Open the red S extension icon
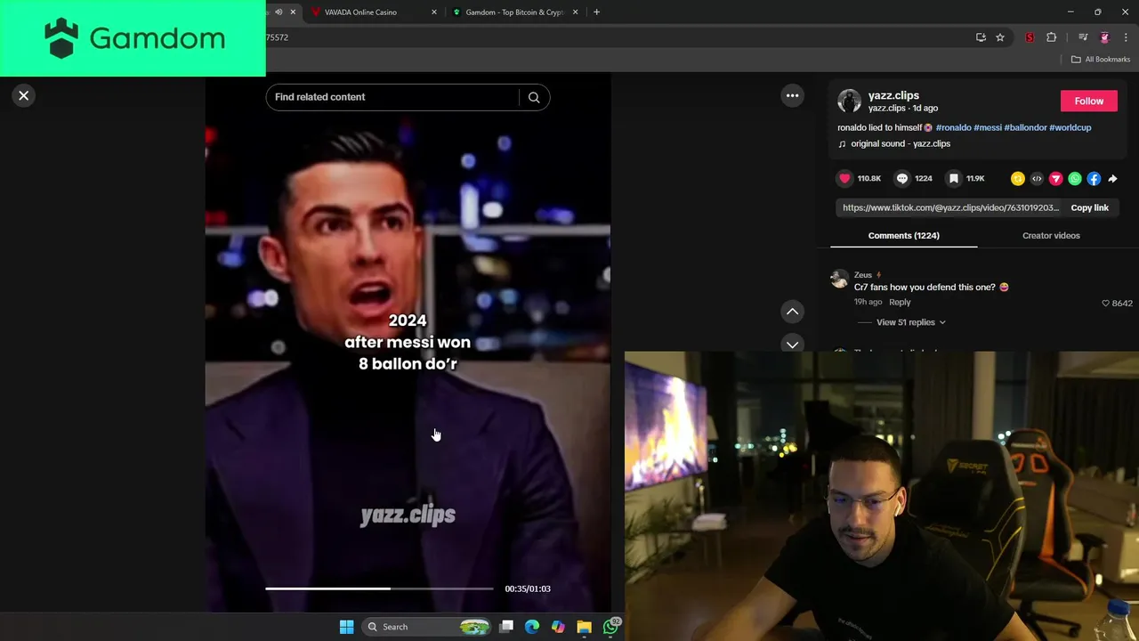1139x641 pixels. (1030, 37)
